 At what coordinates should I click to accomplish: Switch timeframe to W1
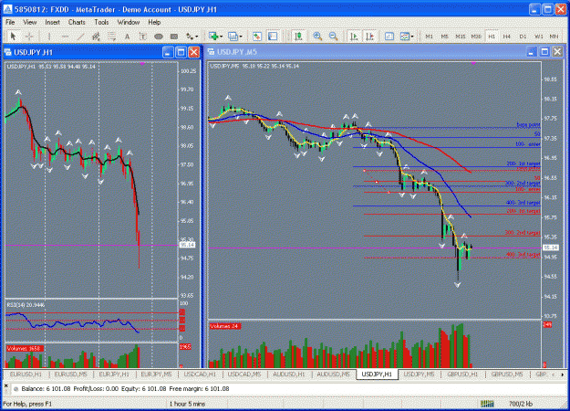[538, 37]
